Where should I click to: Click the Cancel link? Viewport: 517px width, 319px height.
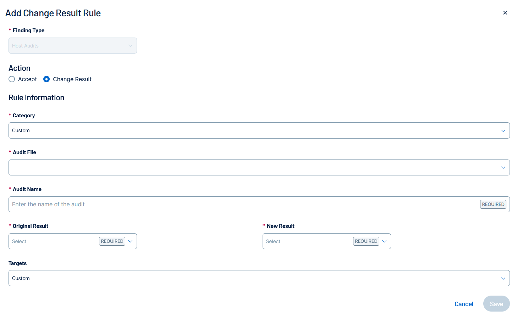[464, 304]
